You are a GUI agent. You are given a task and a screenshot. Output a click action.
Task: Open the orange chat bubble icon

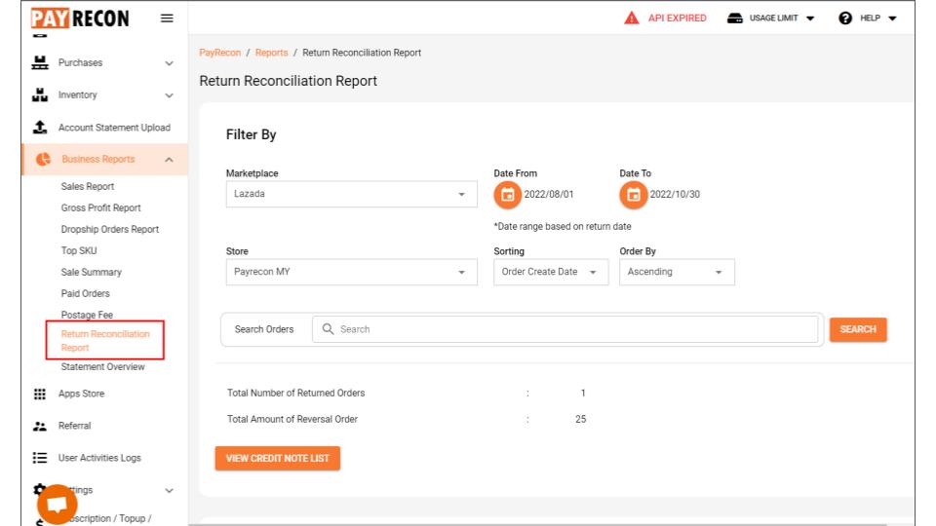point(58,505)
